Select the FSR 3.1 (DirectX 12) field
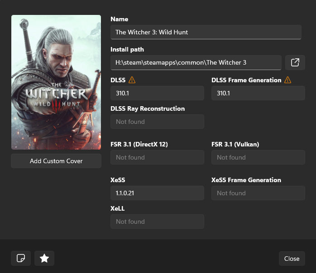The width and height of the screenshot is (316, 273). pyautogui.click(x=157, y=157)
